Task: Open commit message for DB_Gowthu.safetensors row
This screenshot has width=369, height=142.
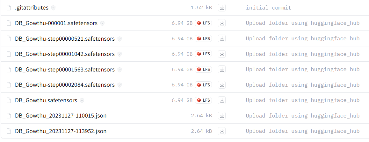Action: pyautogui.click(x=303, y=100)
